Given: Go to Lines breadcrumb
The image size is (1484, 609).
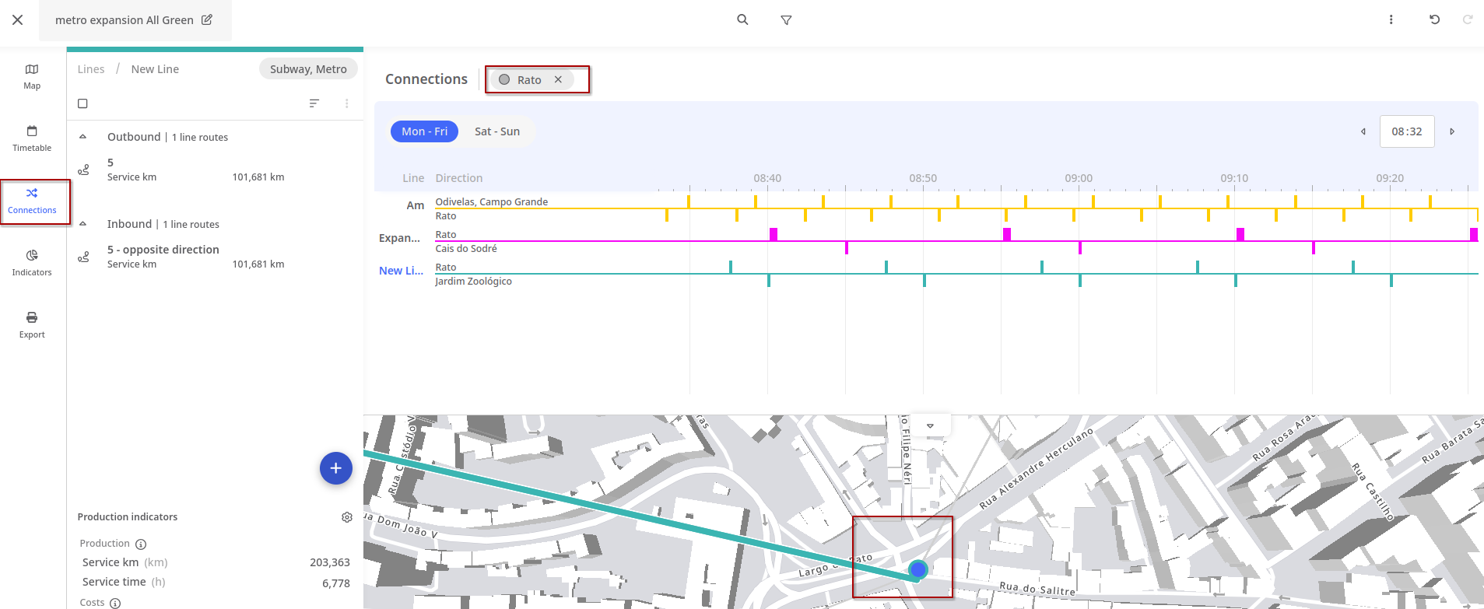Looking at the screenshot, I should (x=91, y=69).
